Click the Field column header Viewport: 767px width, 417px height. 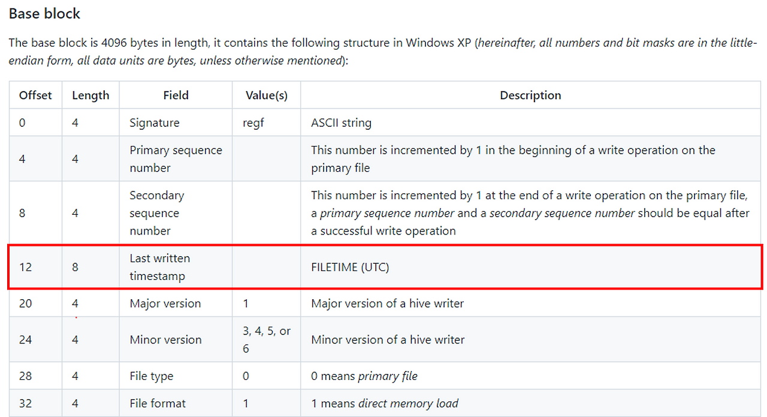click(x=176, y=95)
